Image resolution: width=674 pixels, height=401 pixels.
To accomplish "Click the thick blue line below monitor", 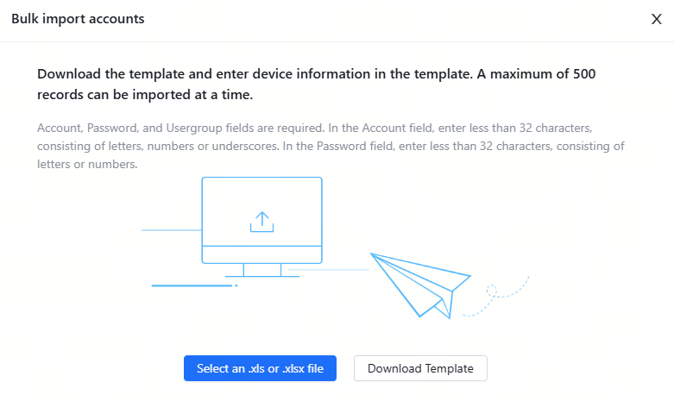I will pos(192,285).
